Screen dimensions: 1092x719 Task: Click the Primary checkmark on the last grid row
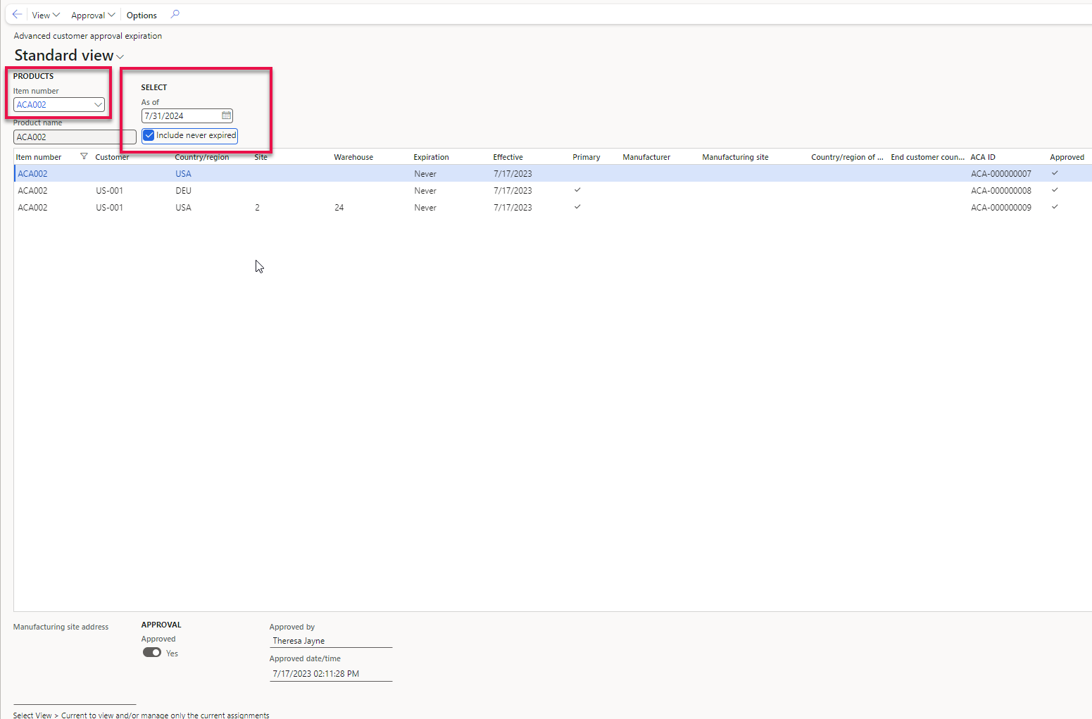point(577,207)
